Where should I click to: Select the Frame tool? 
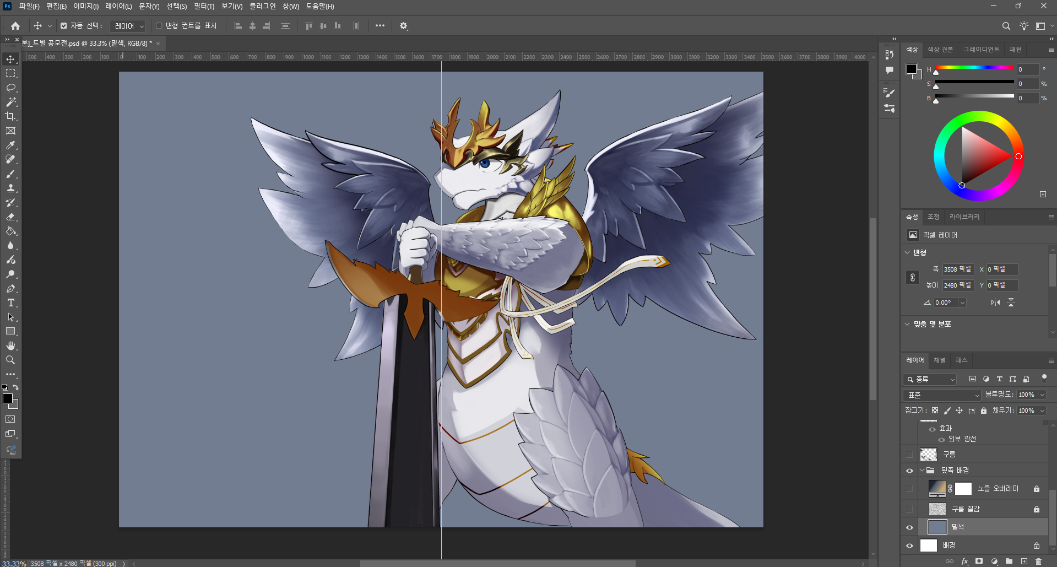pos(10,131)
